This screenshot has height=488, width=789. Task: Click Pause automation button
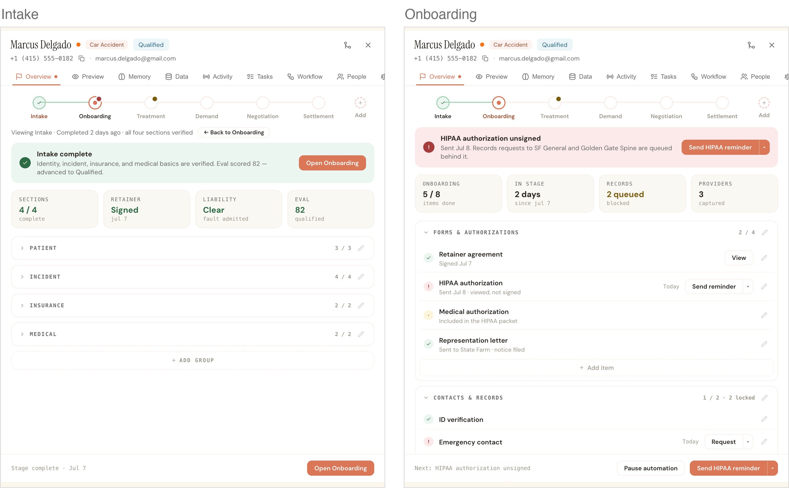pyautogui.click(x=651, y=468)
